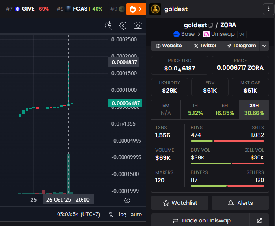Open the three-dot menu beside goldest

click(269, 9)
